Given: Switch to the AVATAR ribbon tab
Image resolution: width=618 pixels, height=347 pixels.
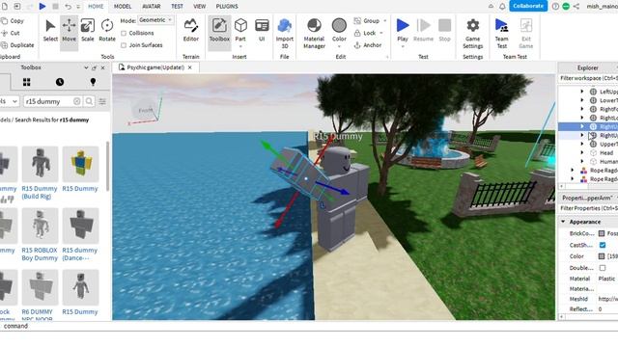Looking at the screenshot, I should coord(151,7).
